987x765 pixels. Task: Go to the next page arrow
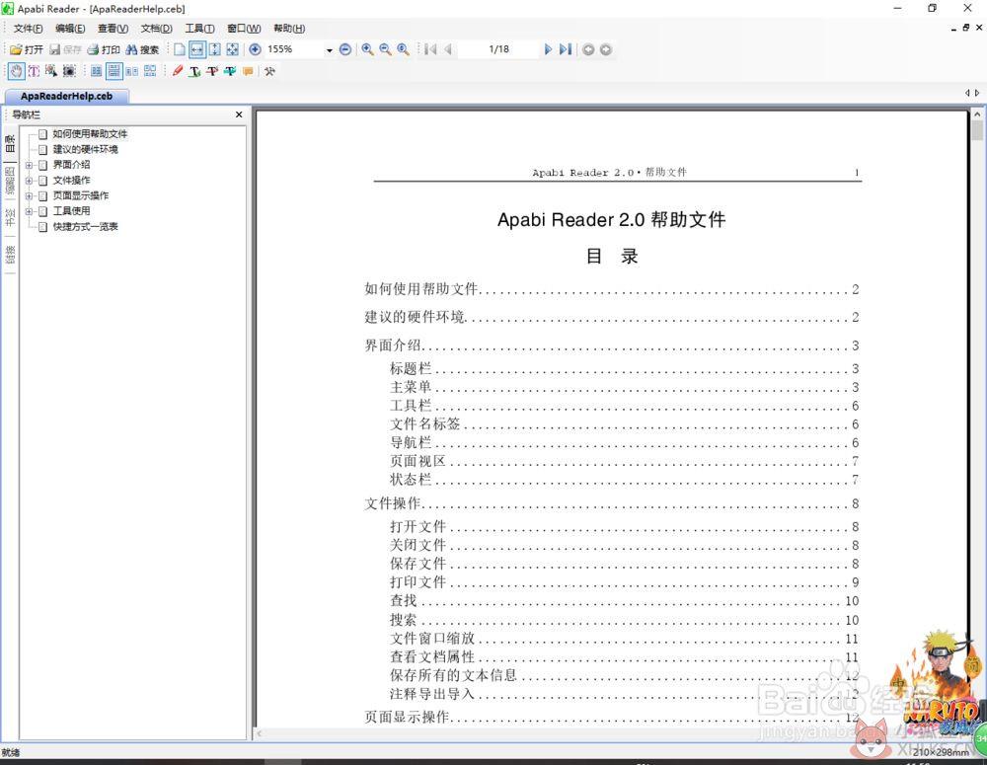[x=548, y=49]
